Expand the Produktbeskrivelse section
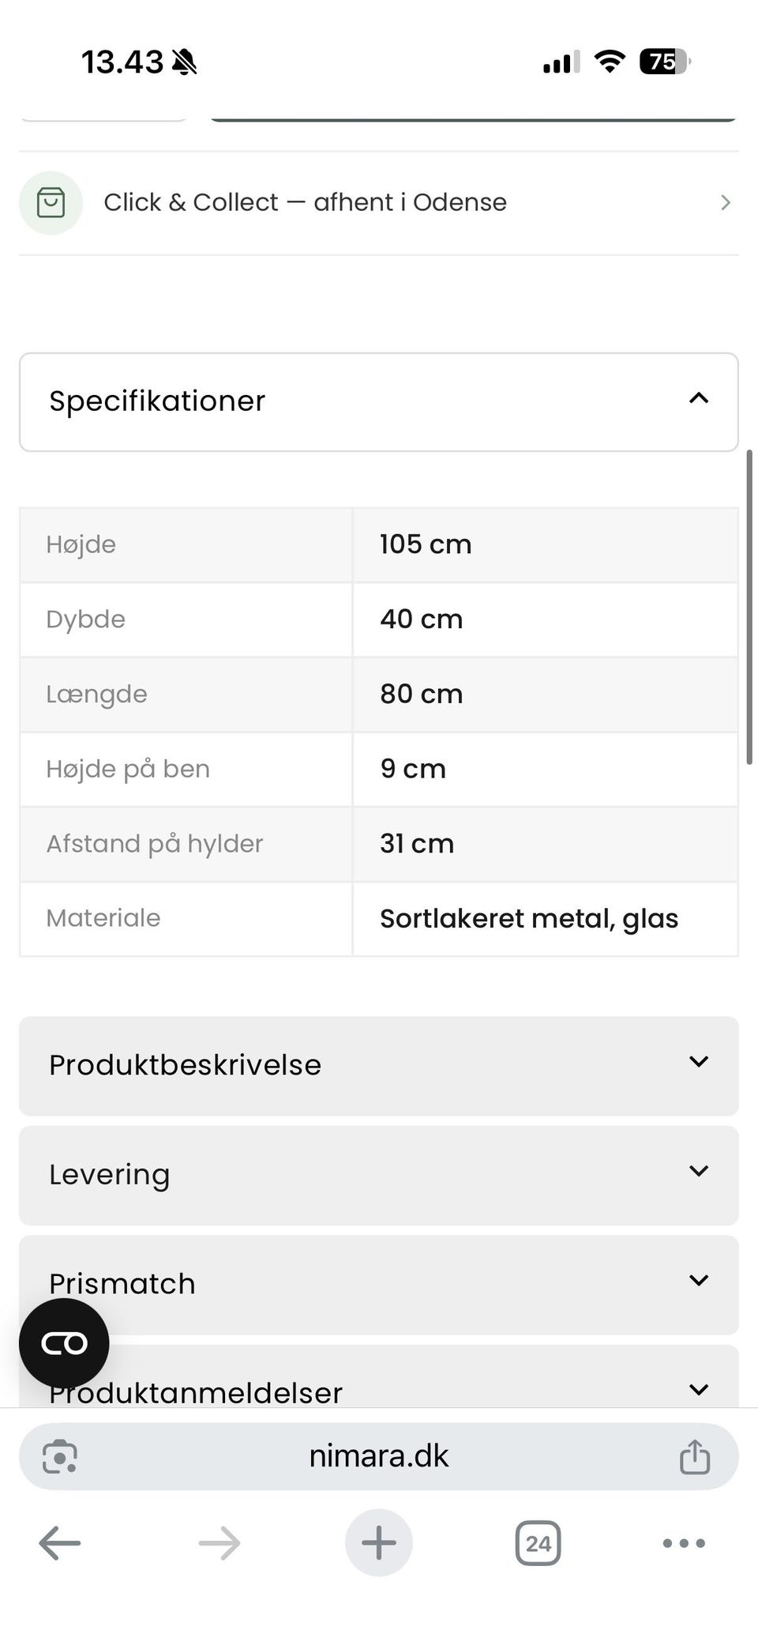This screenshot has width=758, height=1649. tap(379, 1066)
